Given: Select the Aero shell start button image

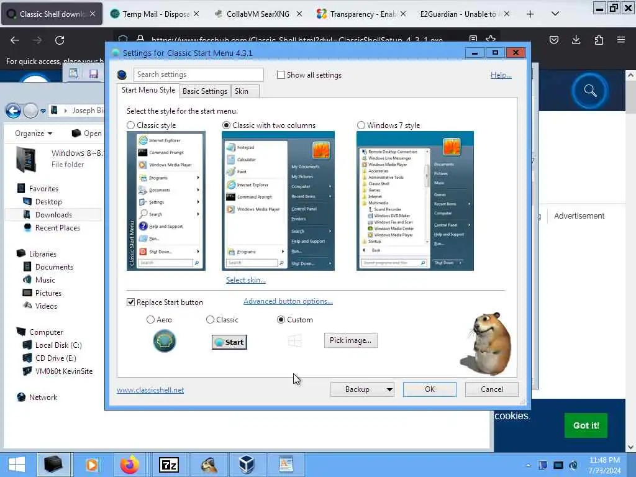Looking at the screenshot, I should click(164, 341).
